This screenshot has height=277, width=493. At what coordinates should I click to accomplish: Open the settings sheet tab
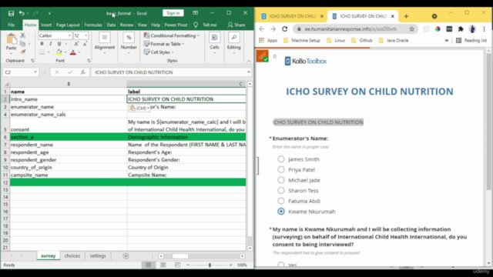98,256
